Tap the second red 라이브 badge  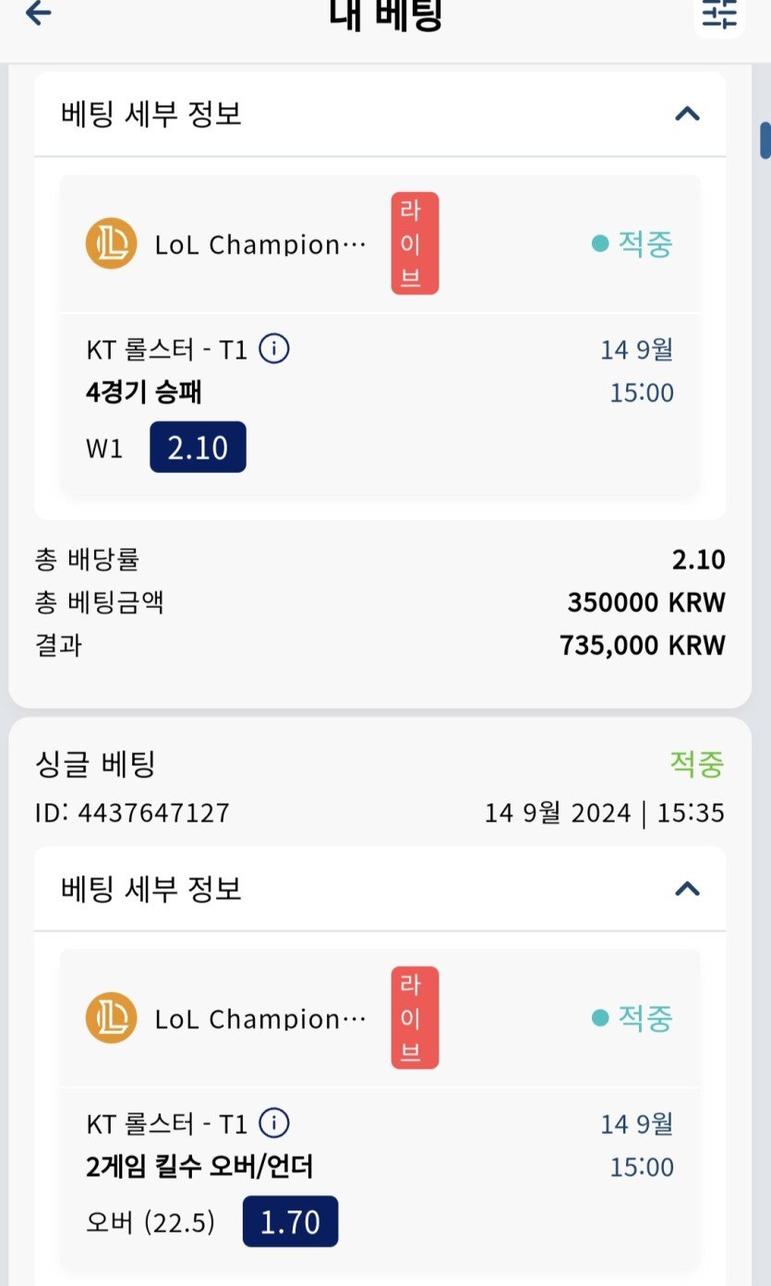415,1018
